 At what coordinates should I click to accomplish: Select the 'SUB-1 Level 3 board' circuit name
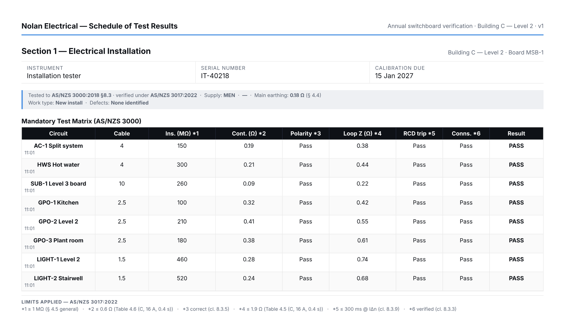(58, 184)
